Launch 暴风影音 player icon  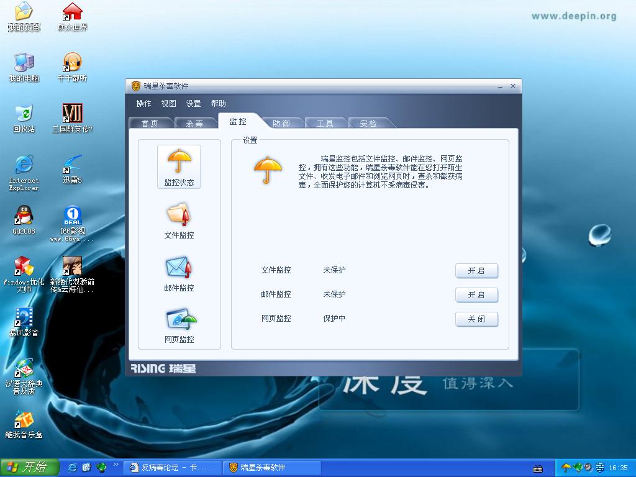coord(24,322)
